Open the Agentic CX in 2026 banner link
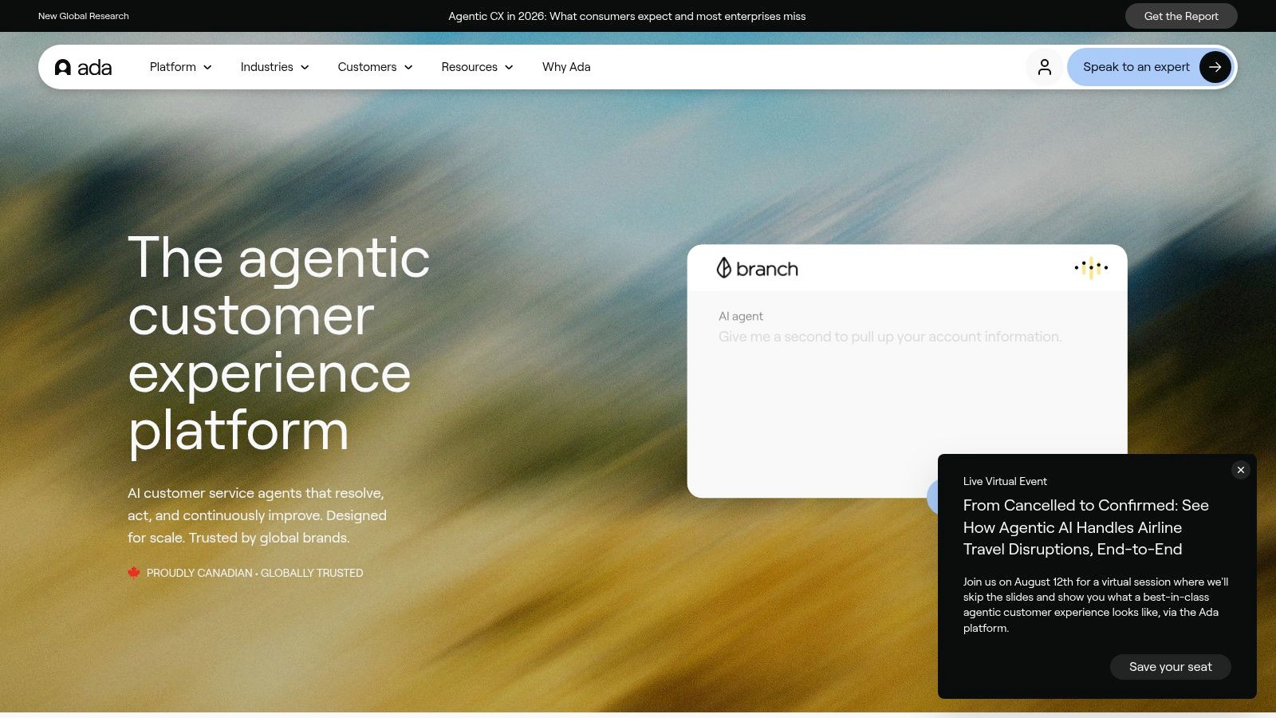This screenshot has width=1276, height=718. (627, 16)
